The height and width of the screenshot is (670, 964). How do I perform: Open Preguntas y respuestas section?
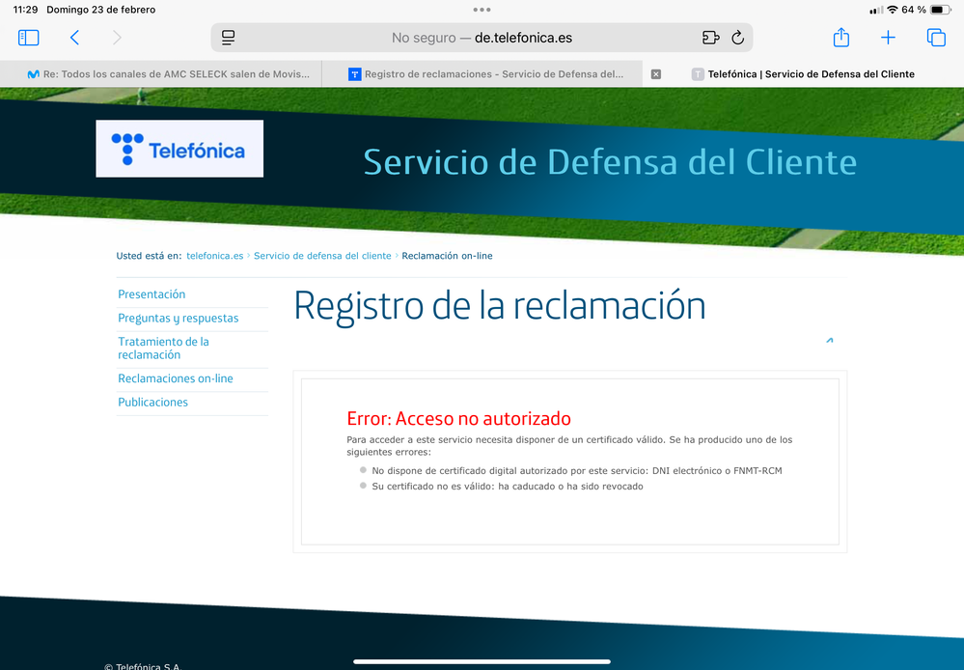(x=178, y=319)
